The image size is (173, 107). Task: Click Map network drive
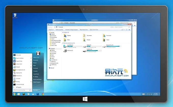click(84, 30)
